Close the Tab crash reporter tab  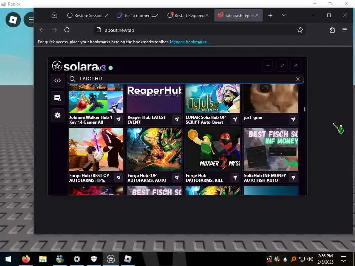pyautogui.click(x=257, y=15)
